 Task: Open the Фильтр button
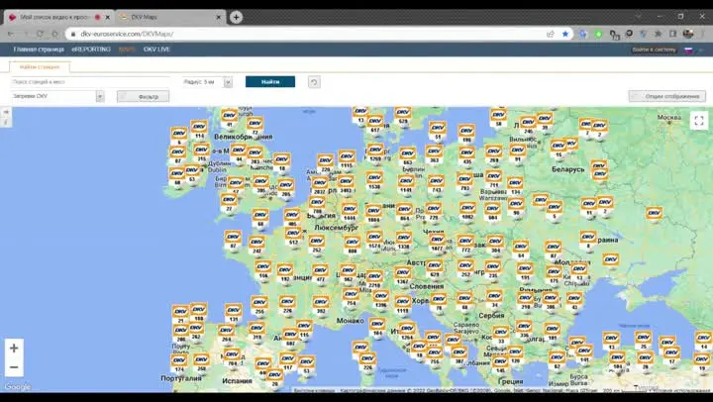[x=143, y=96]
